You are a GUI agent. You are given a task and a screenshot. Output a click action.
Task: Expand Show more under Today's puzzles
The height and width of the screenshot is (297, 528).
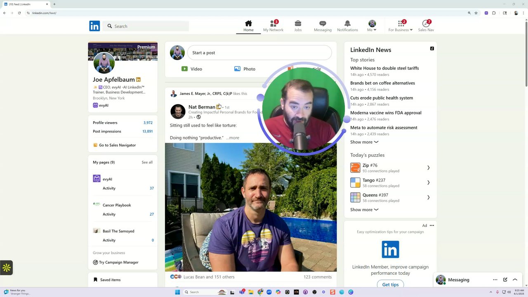coord(364,210)
